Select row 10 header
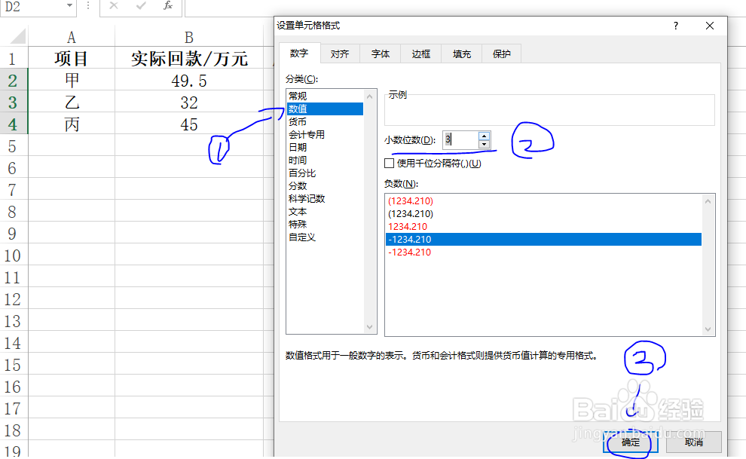Image resolution: width=746 pixels, height=459 pixels. (14, 256)
